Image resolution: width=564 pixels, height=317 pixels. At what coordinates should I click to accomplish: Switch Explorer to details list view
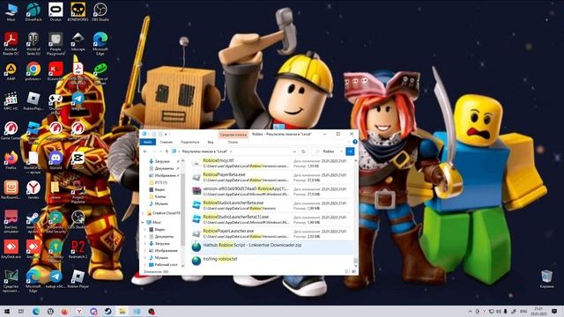[x=347, y=272]
